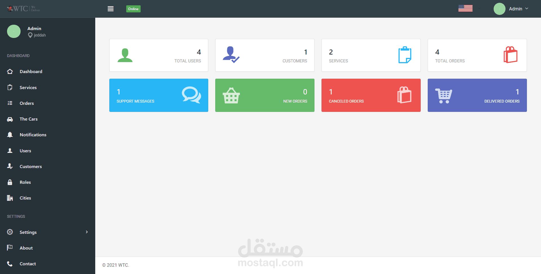Click the jeddah location pin icon
The height and width of the screenshot is (274, 541).
30,35
